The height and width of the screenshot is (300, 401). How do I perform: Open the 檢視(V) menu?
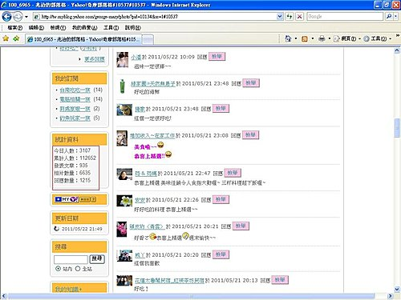pyautogui.click(x=58, y=27)
